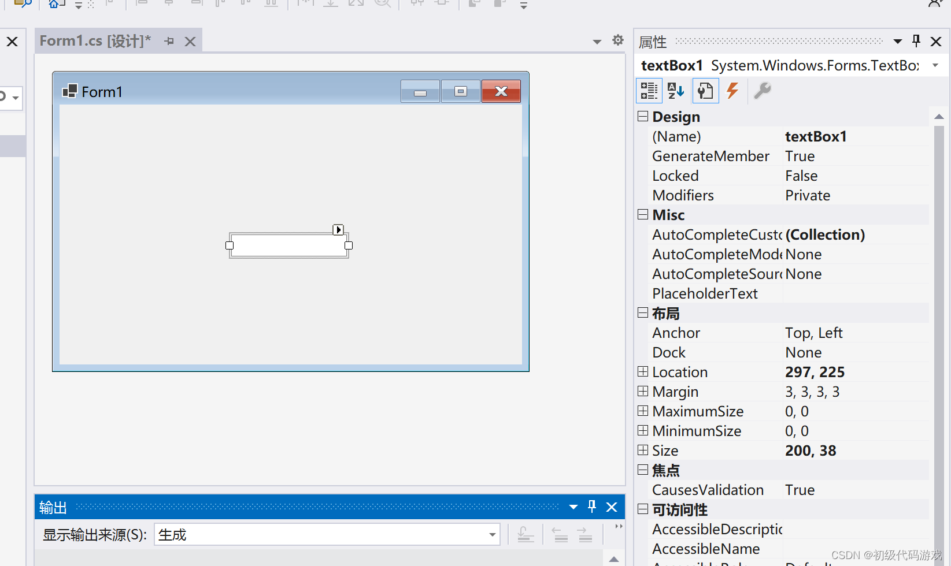This screenshot has height=566, width=951.
Task: Close the Form1.cs design tab
Action: 190,42
